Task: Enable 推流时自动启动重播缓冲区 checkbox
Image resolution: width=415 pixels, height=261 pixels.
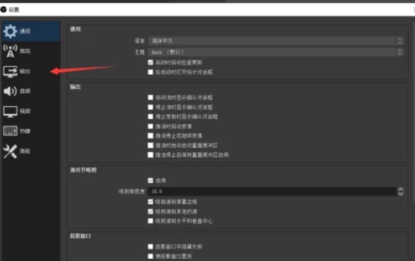Action: coord(150,145)
